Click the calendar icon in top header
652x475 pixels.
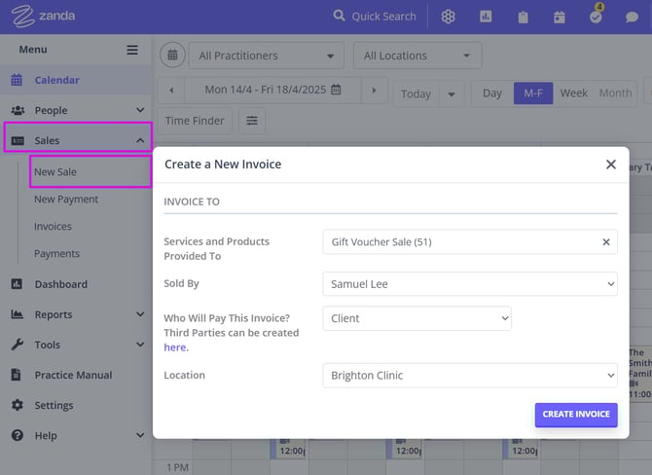pyautogui.click(x=559, y=17)
